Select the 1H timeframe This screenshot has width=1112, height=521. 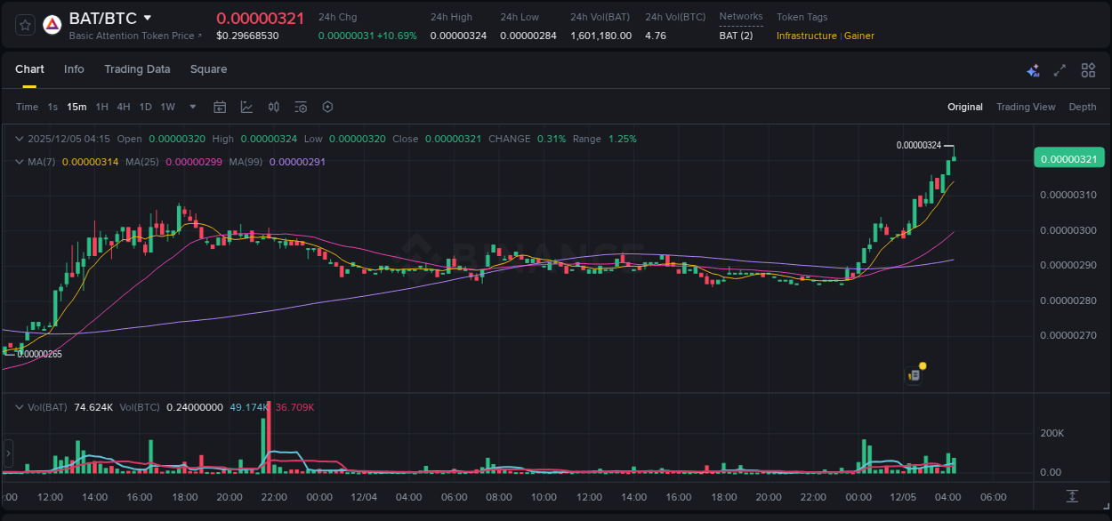(x=101, y=107)
